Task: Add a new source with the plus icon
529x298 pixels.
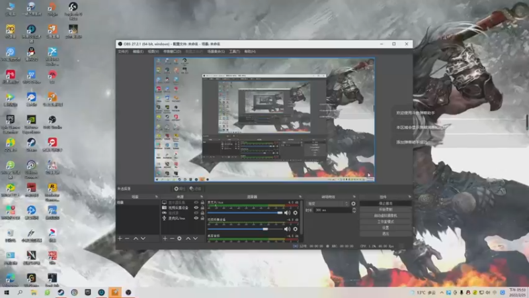Action: click(x=165, y=238)
